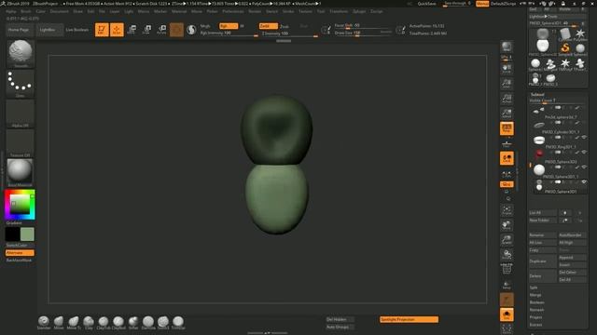Click the Draw Size slider
Image resolution: width=597 pixels, height=335 pixels.
(x=363, y=33)
